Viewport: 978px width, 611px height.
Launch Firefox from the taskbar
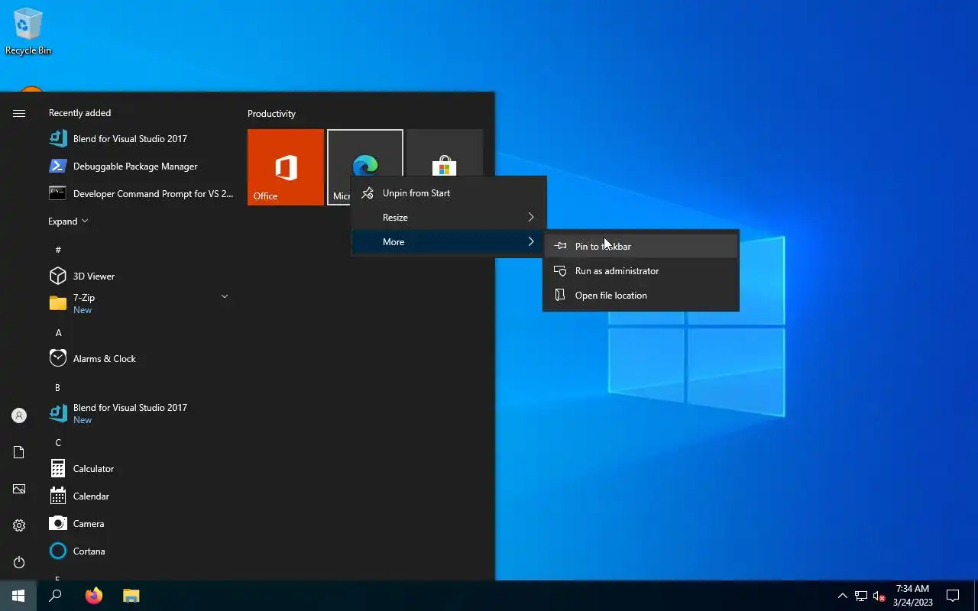click(x=93, y=596)
